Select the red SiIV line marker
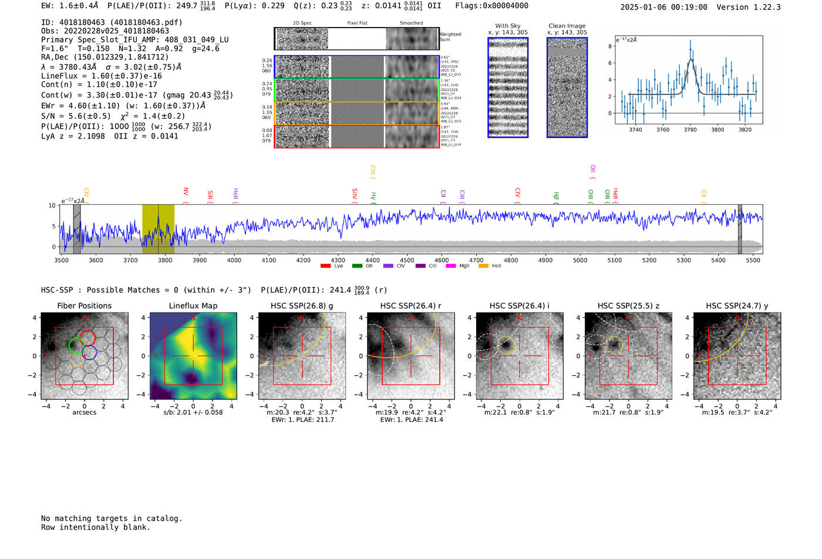Image resolution: width=822 pixels, height=559 pixels. coord(354,196)
